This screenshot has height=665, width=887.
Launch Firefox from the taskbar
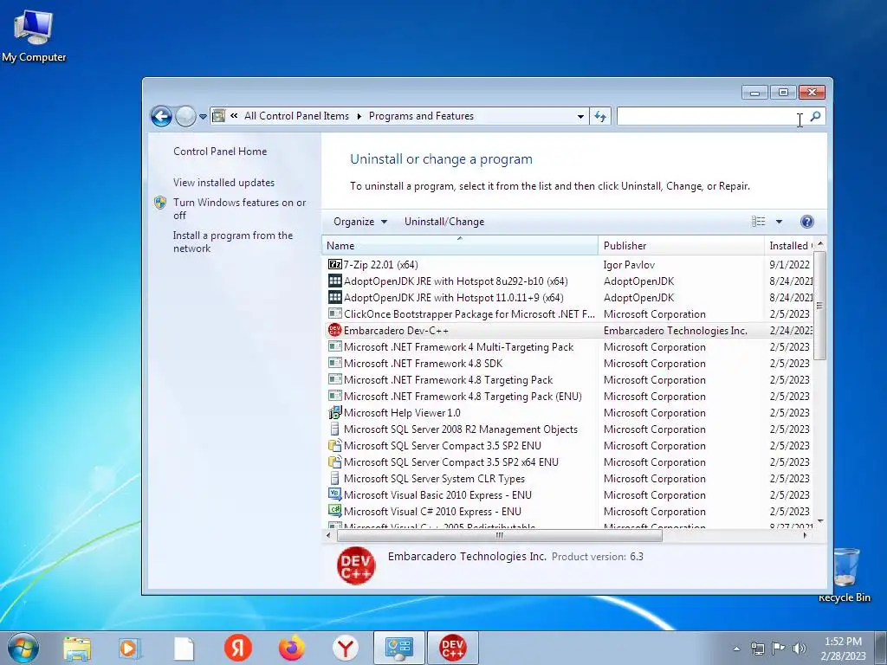[x=291, y=648]
